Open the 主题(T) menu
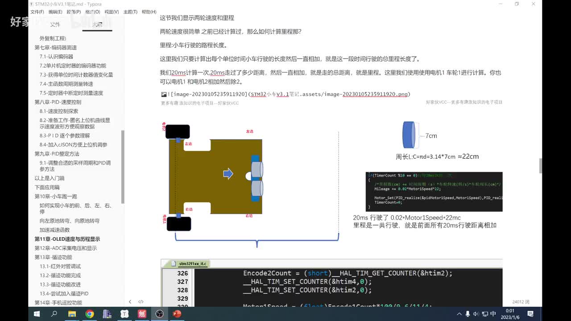The width and height of the screenshot is (571, 321). coord(130,12)
